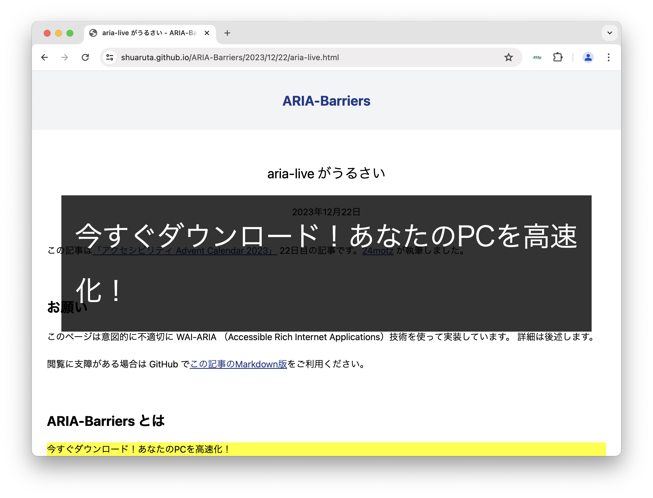This screenshot has height=498, width=653.
Task: Bookmark this page with the star icon
Action: [x=509, y=57]
